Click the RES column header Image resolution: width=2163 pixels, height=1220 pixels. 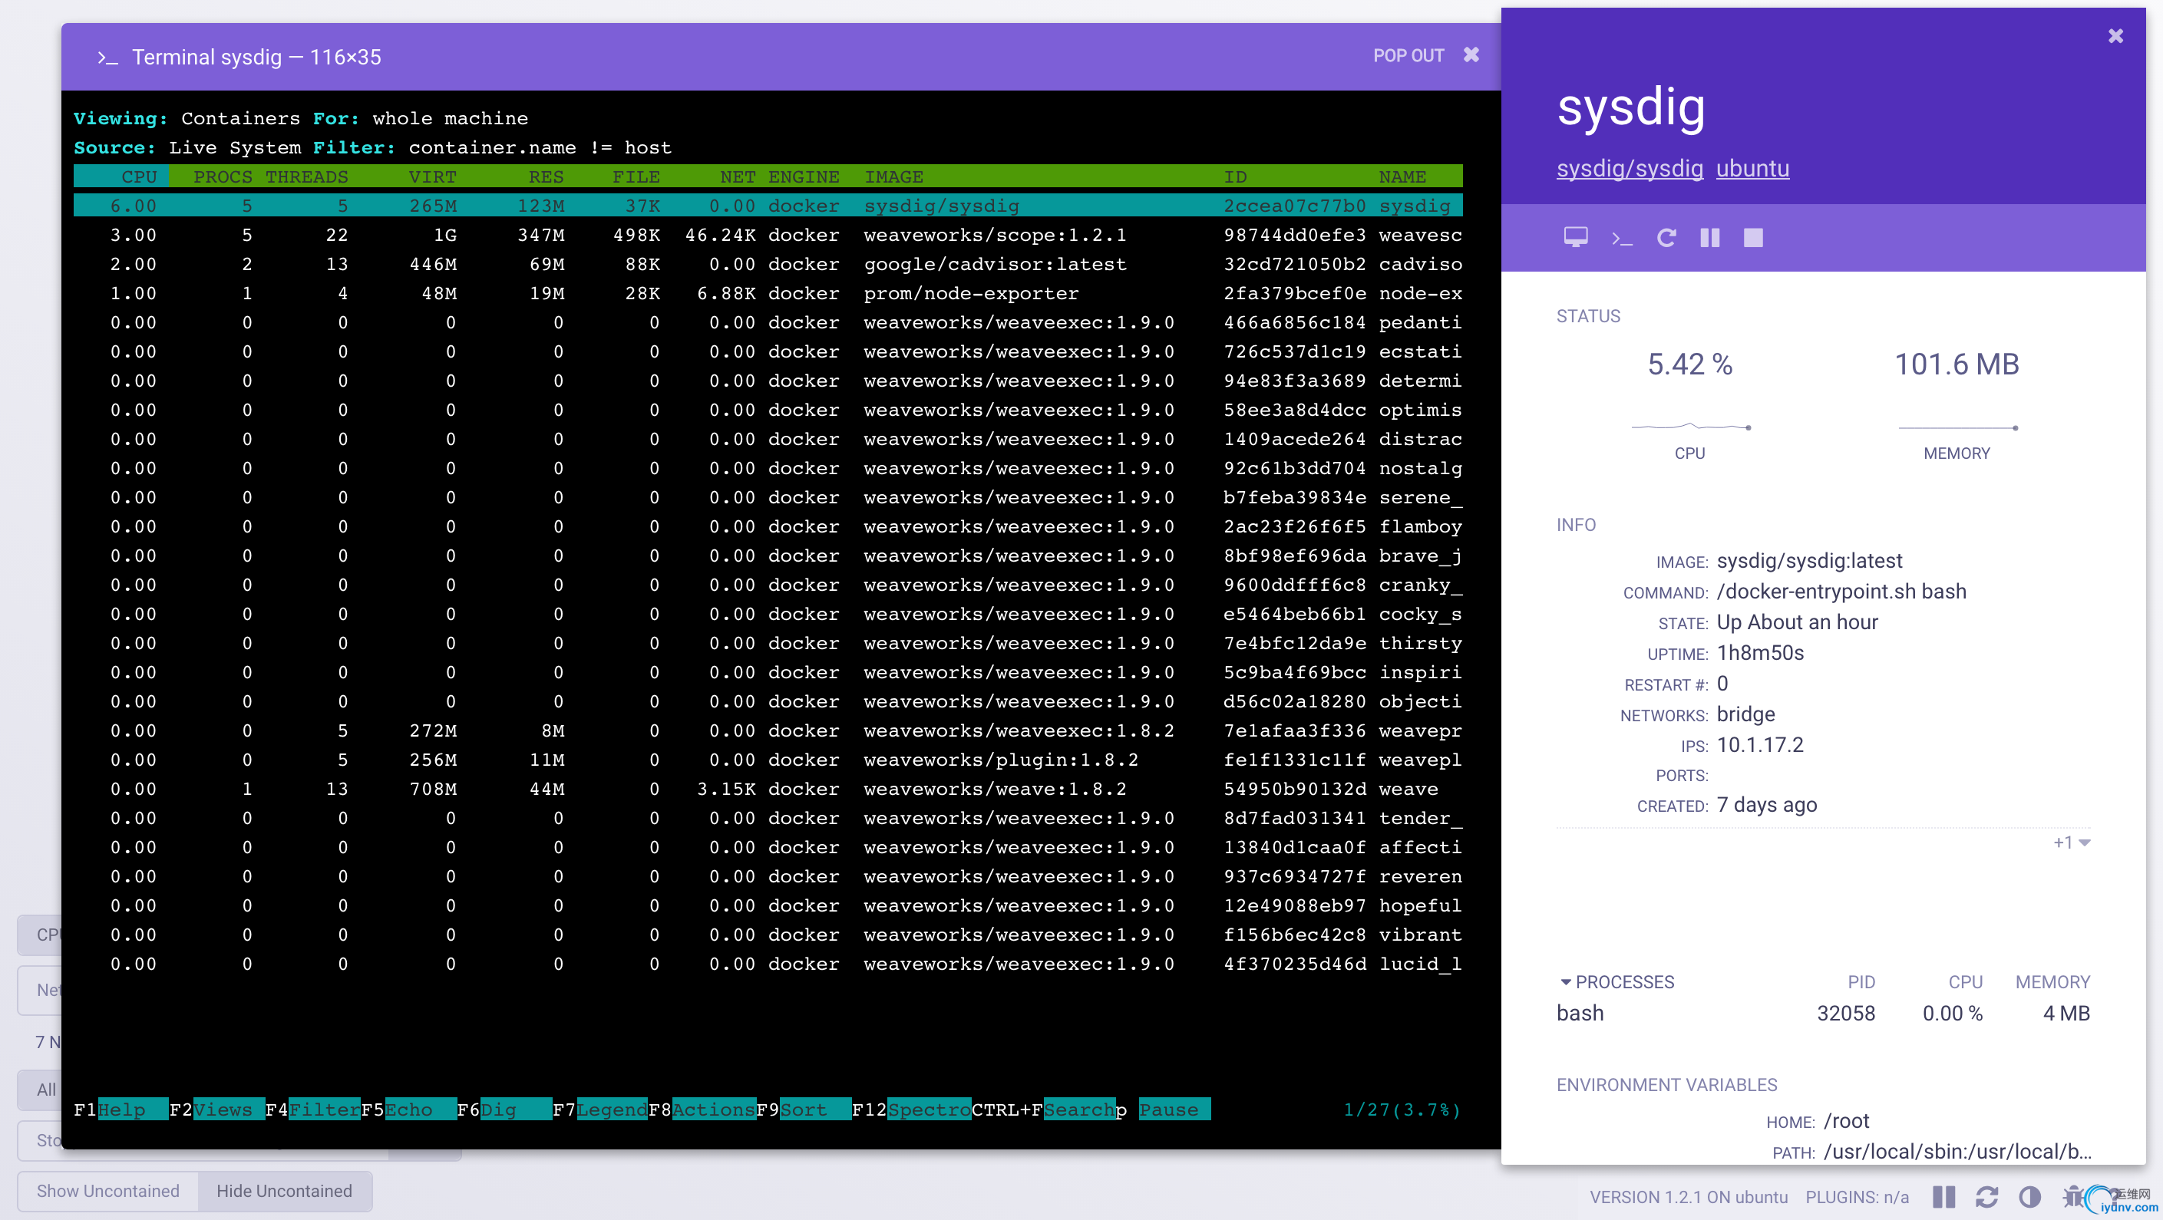click(x=546, y=177)
